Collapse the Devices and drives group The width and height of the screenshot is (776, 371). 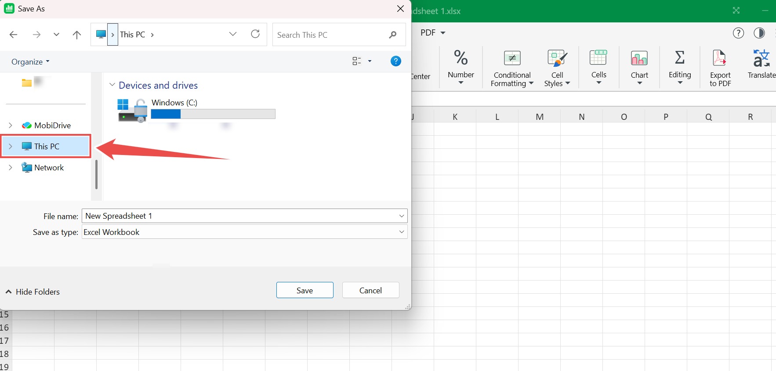pos(112,85)
